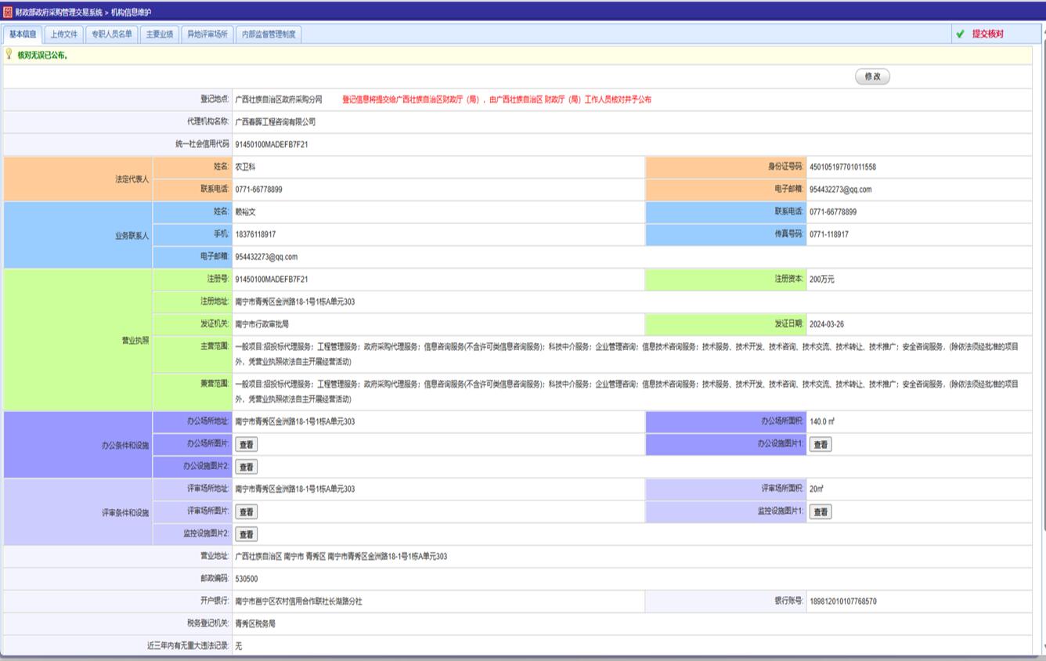Select the 主要业绩 tab
Screen dimensions: 1046x661
pyautogui.click(x=160, y=34)
